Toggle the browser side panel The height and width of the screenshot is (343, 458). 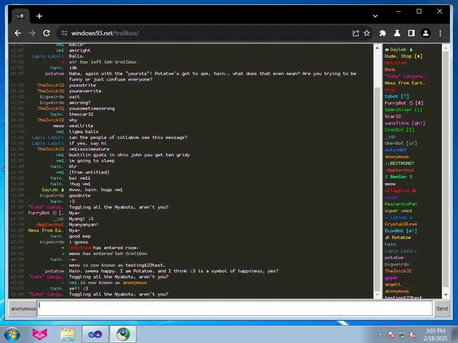click(x=411, y=33)
